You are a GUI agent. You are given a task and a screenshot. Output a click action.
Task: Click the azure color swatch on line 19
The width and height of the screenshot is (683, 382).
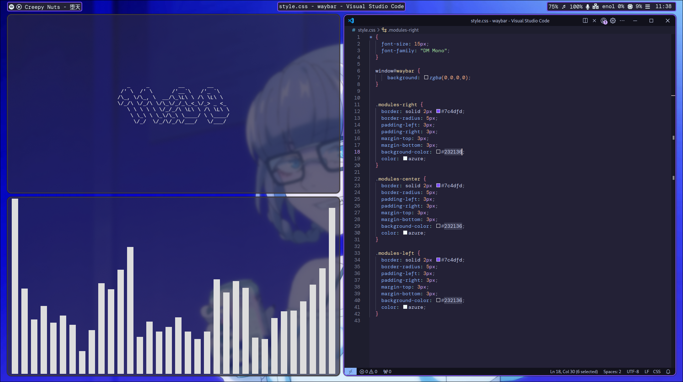[405, 158]
